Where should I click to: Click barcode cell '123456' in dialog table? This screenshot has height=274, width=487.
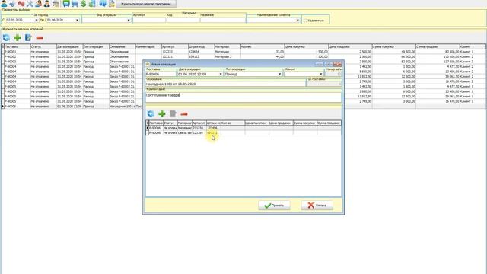pos(213,128)
